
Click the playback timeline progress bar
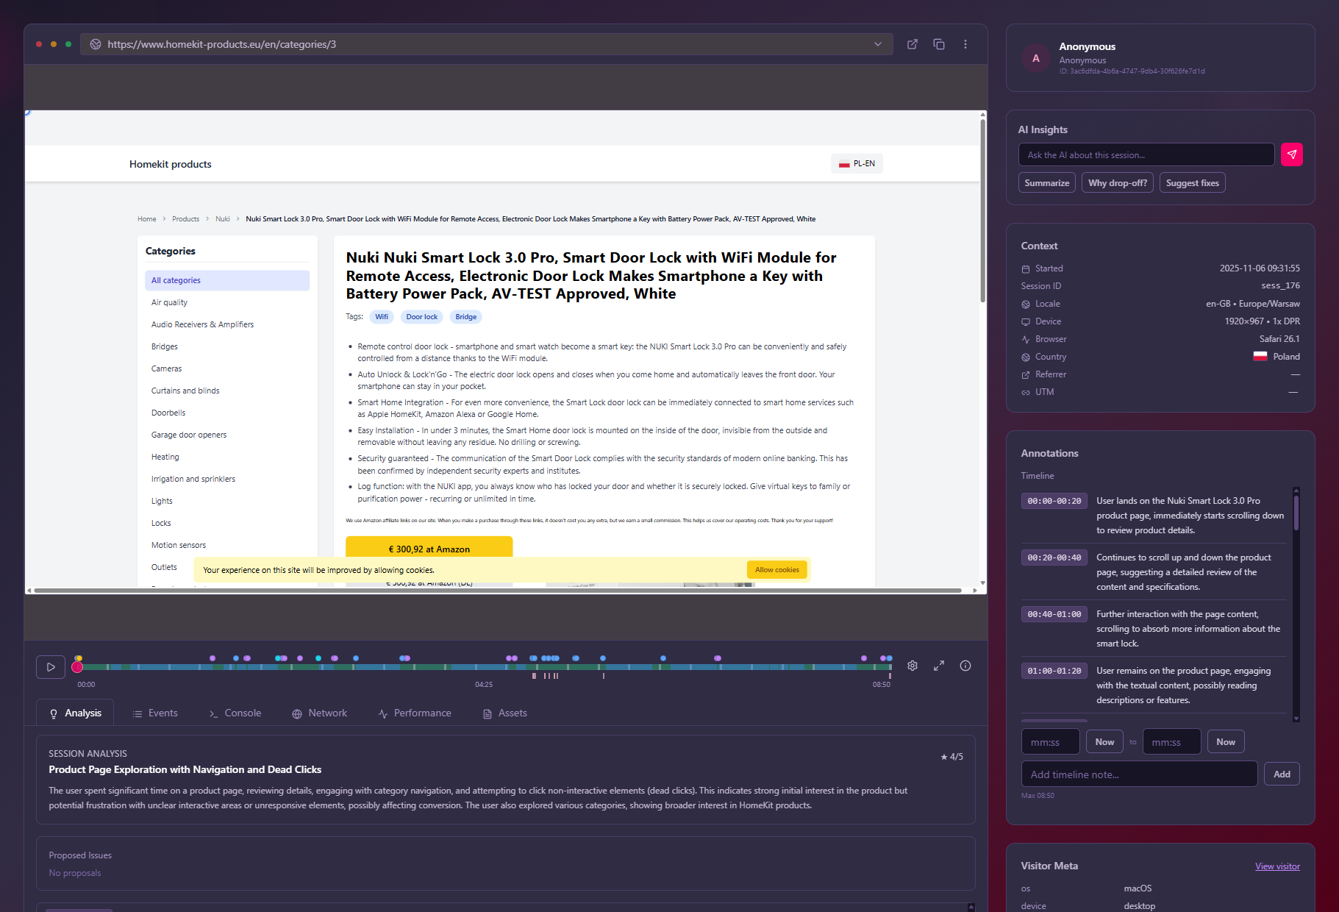pyautogui.click(x=484, y=667)
